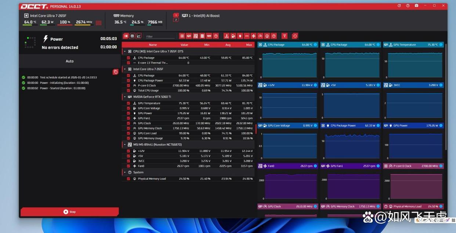This screenshot has height=233, width=456.
Task: Collapse the MSI MS-B9441 sensor group
Action: click(x=125, y=145)
